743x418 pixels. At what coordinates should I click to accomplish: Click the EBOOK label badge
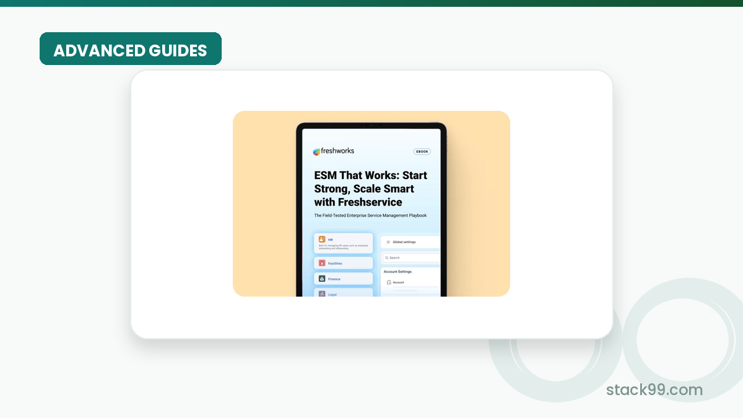tap(422, 151)
